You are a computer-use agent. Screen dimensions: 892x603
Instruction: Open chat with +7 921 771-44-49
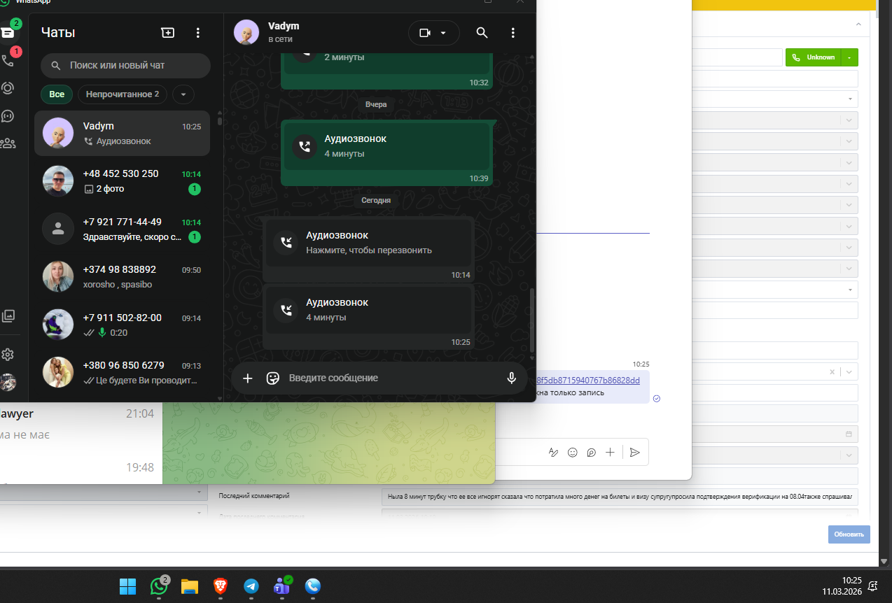coord(122,229)
